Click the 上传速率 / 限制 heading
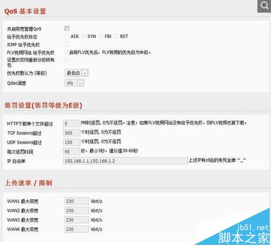Screen dimensions: 271x246 28,183
